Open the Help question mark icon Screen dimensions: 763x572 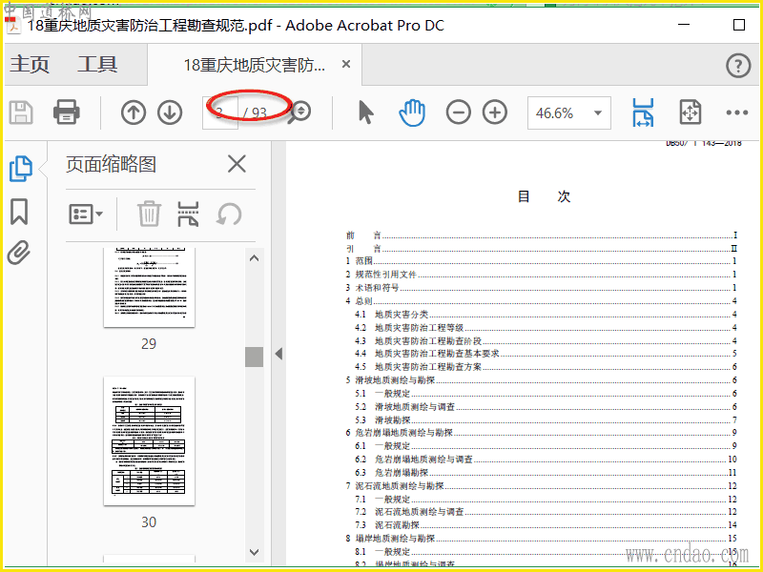(x=738, y=65)
